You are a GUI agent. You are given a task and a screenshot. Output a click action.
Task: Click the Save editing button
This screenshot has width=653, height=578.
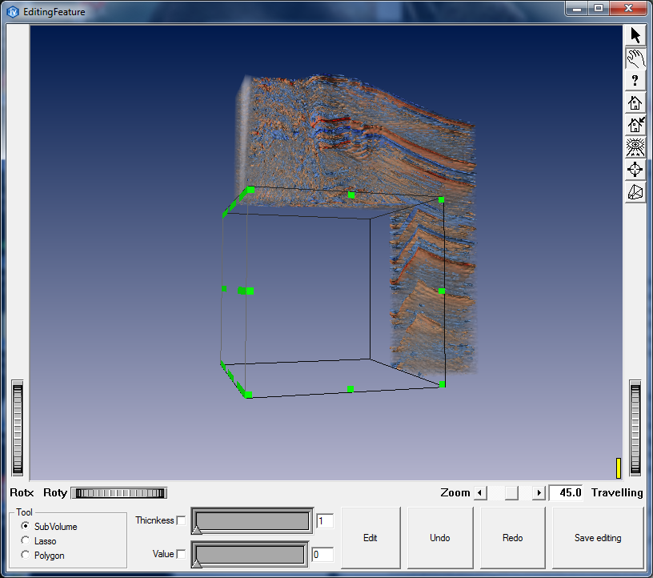click(598, 538)
